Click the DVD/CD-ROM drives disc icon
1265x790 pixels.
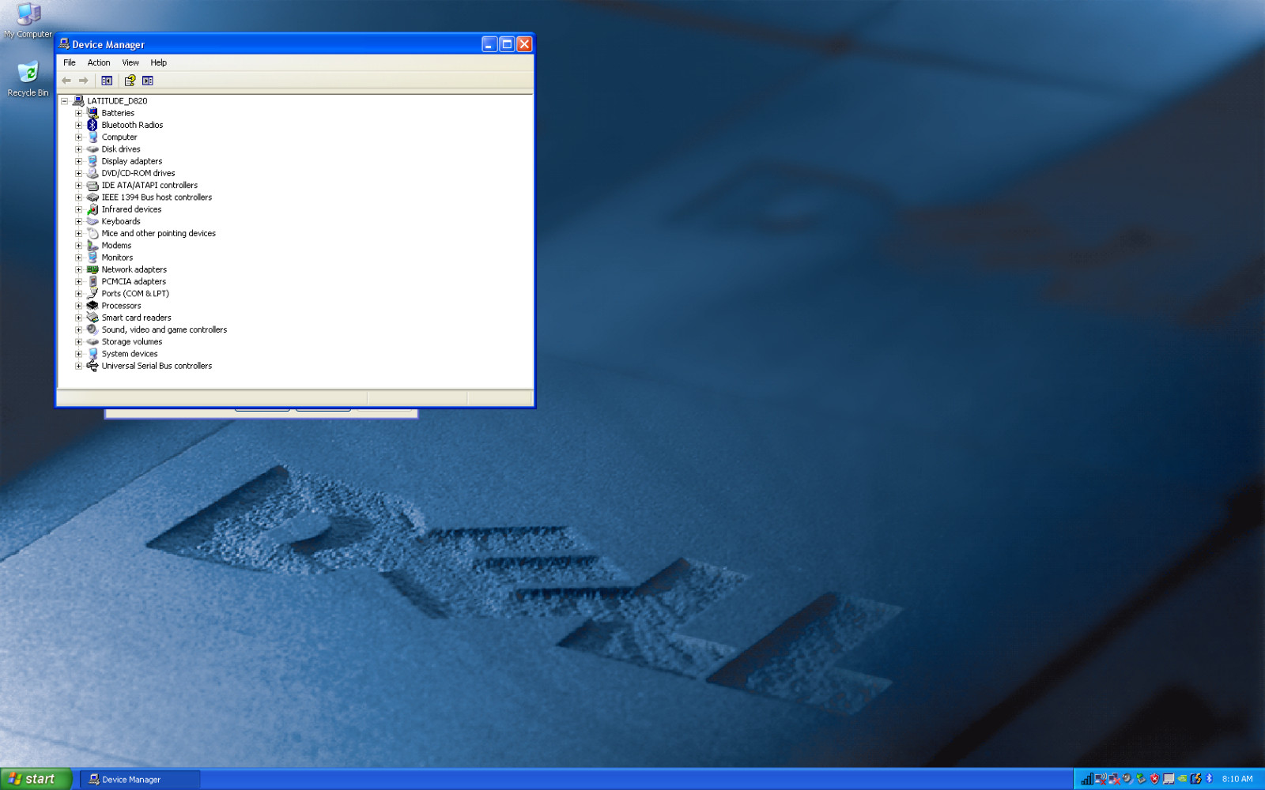(x=93, y=173)
